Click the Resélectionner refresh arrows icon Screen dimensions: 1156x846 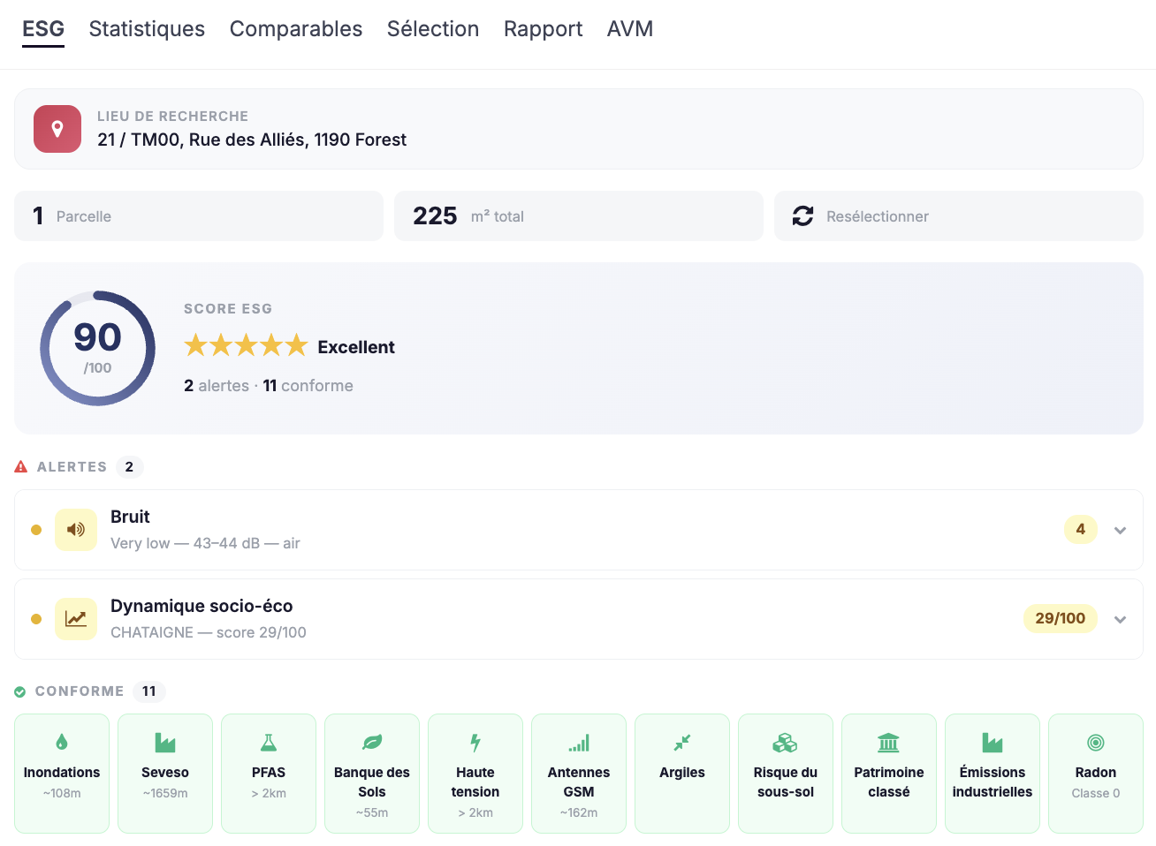tap(802, 216)
